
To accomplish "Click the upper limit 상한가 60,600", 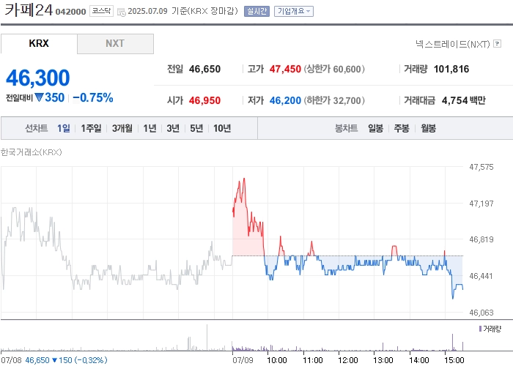I will tap(334, 69).
